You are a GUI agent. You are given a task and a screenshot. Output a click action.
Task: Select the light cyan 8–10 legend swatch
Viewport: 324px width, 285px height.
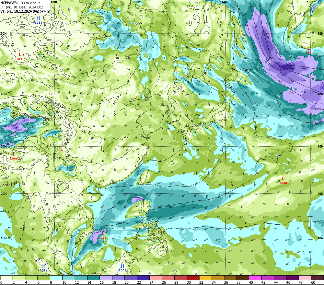56,278
